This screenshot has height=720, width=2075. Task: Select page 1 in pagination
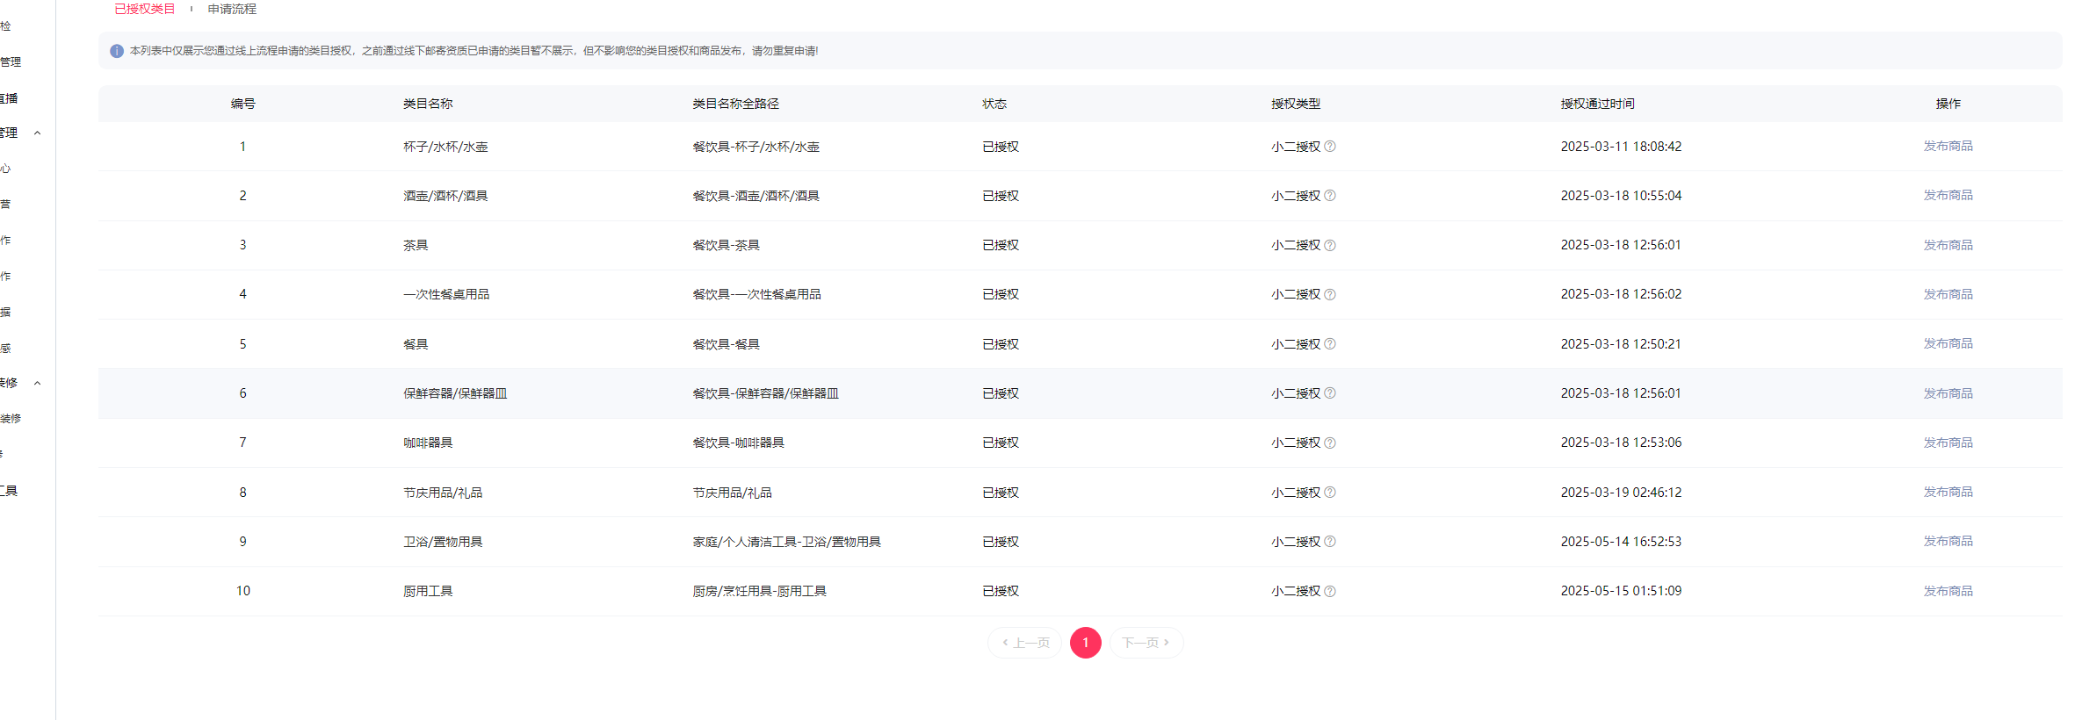(x=1085, y=643)
